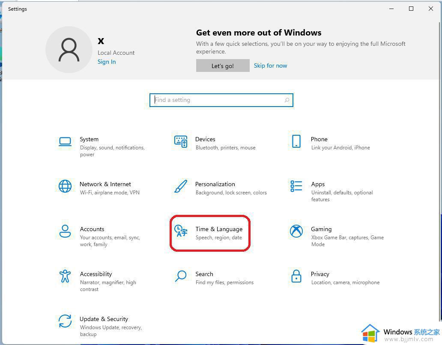Click 'Find my files, permissions' text
The height and width of the screenshot is (345, 442).
click(x=225, y=283)
